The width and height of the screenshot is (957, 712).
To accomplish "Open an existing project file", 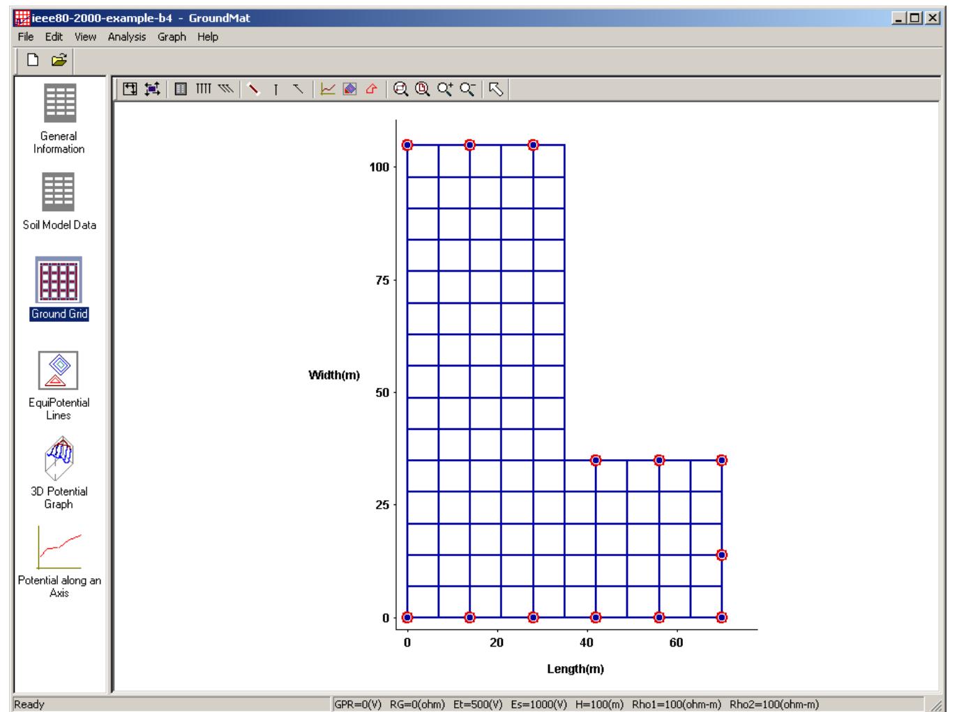I will click(60, 61).
